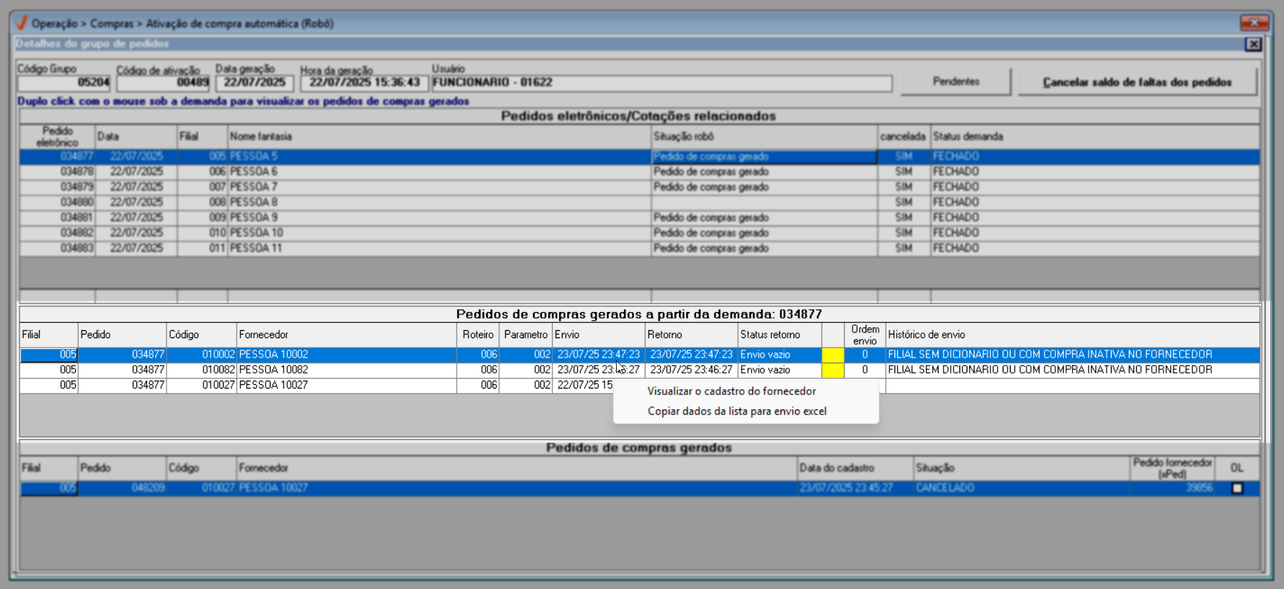Image resolution: width=1284 pixels, height=589 pixels.
Task: Click the Histórico de envio column header
Action: click(x=1071, y=335)
